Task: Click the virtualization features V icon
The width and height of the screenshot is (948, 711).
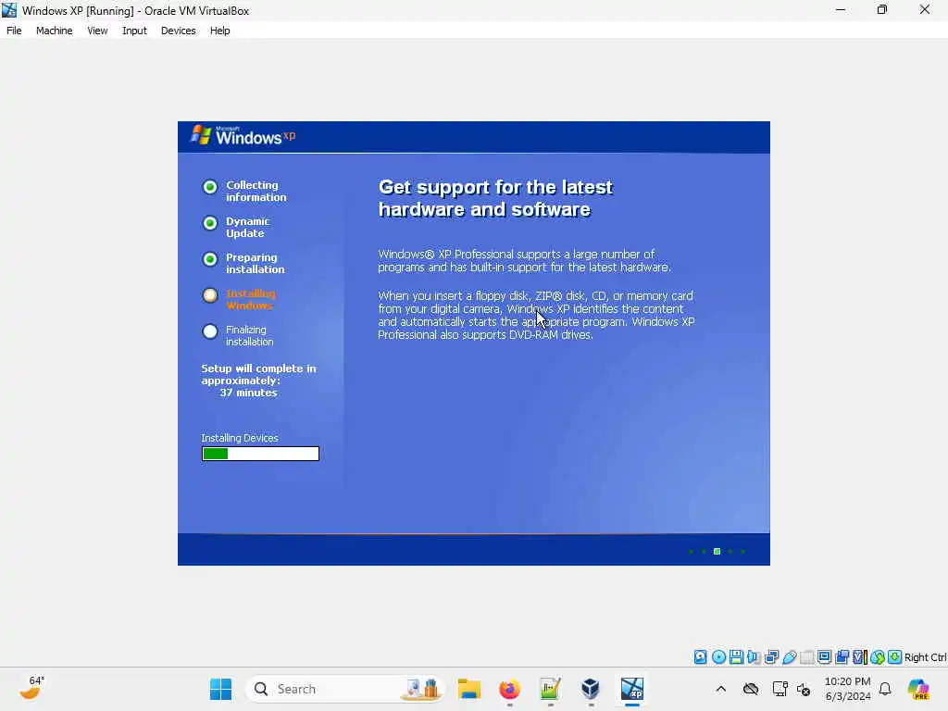Action: pos(860,657)
